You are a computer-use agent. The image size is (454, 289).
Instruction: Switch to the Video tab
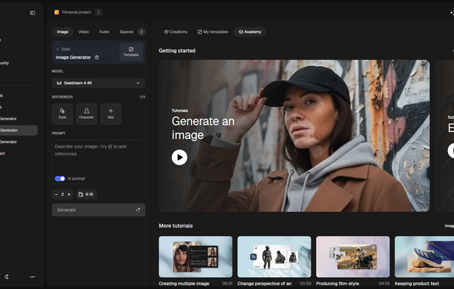84,32
